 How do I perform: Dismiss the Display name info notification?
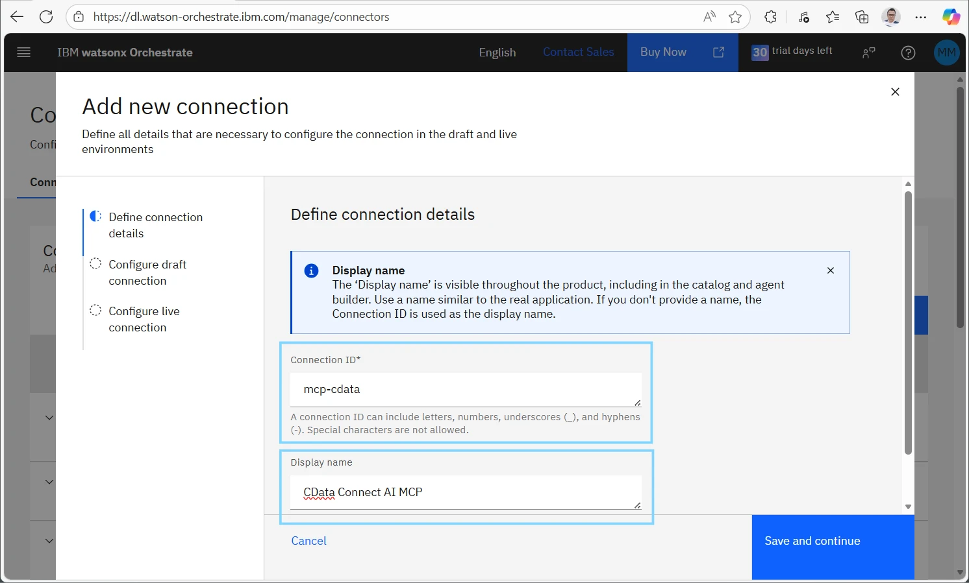coord(830,270)
